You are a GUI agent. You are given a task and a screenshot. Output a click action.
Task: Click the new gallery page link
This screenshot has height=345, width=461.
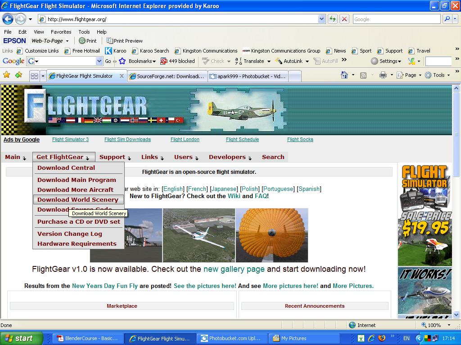234,269
